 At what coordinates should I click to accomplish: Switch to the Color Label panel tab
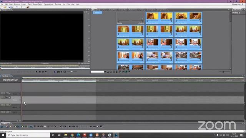click(151, 10)
